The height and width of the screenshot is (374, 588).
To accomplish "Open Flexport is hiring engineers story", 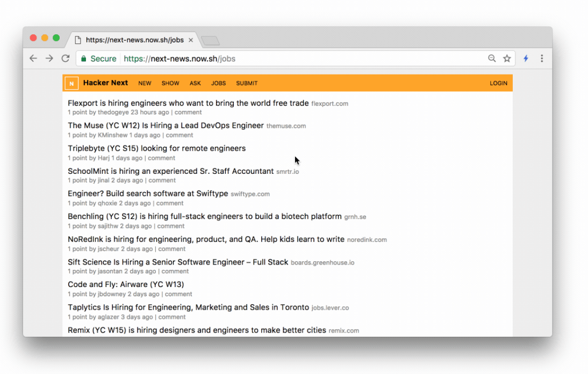I will 188,103.
